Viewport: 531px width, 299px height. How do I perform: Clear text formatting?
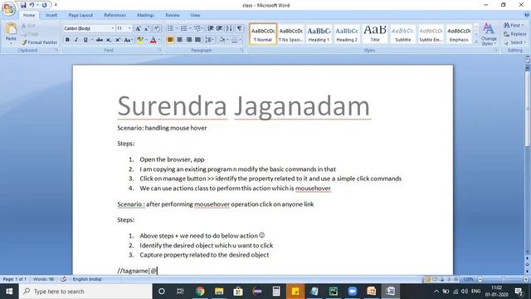point(157,28)
